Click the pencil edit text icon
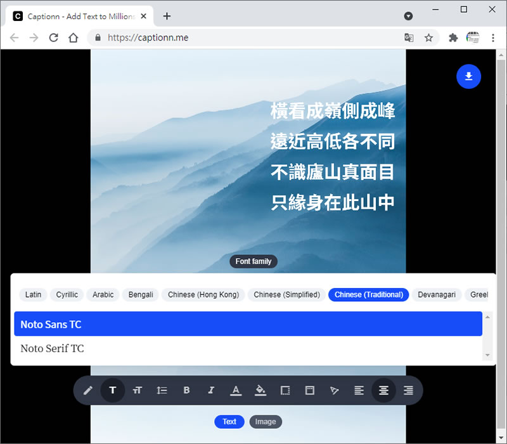This screenshot has height=444, width=507. point(88,390)
